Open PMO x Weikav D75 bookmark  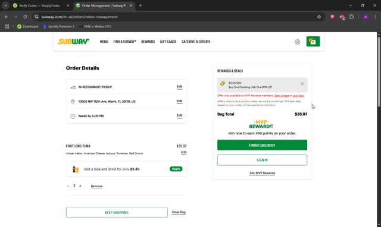click(95, 26)
